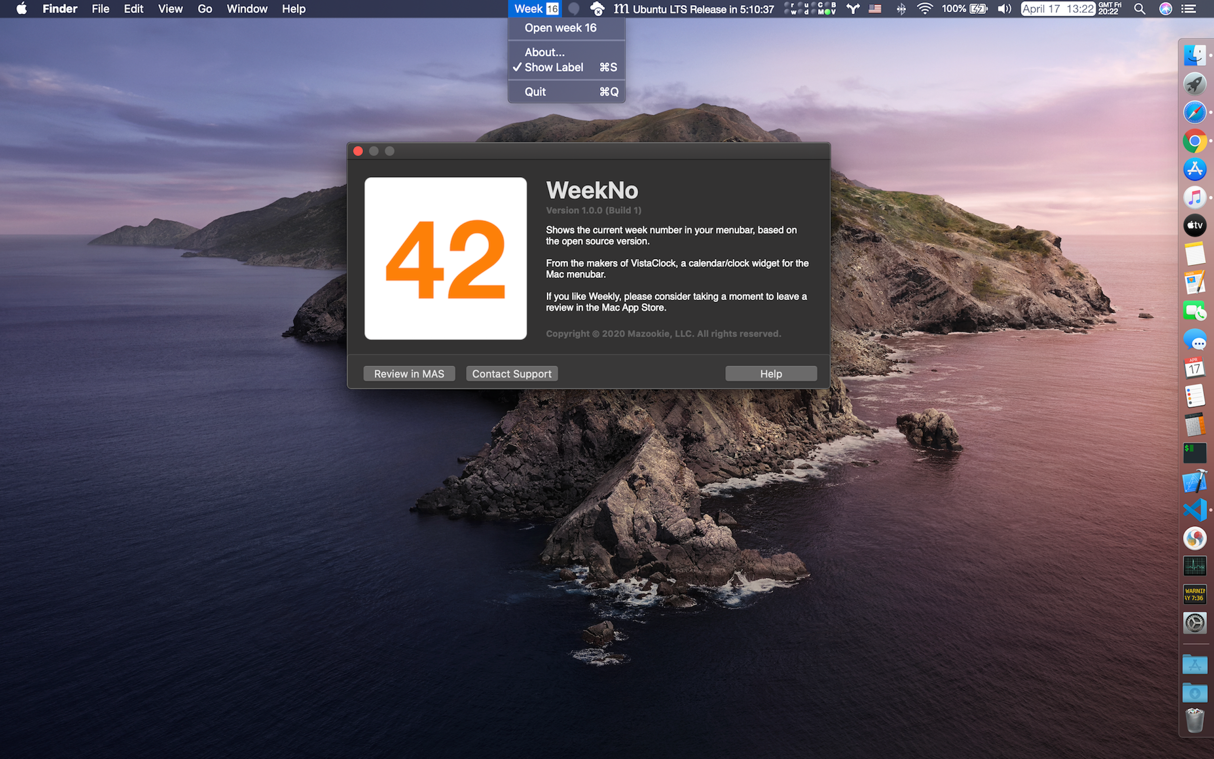Click the dotted letter grid status icon
The width and height of the screenshot is (1214, 759).
point(810,9)
